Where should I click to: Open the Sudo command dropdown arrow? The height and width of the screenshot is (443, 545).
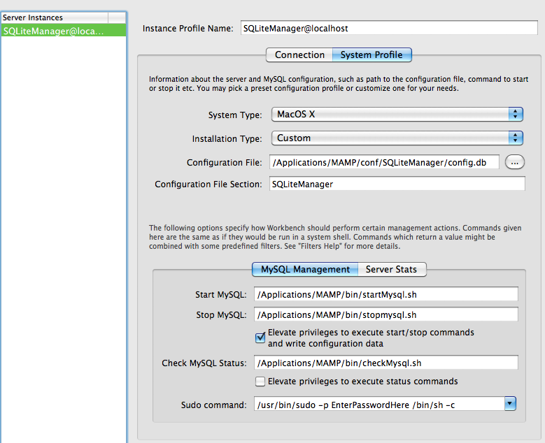coord(510,404)
